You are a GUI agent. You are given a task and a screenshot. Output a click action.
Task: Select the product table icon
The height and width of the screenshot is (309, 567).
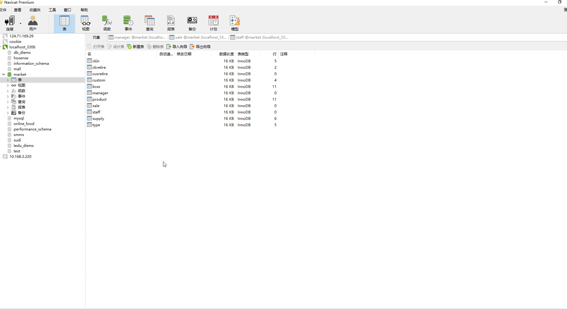click(89, 99)
